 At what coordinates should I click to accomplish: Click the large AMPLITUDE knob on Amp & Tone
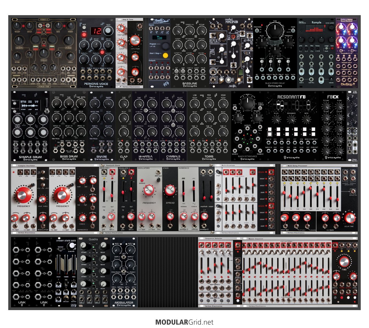point(135,40)
